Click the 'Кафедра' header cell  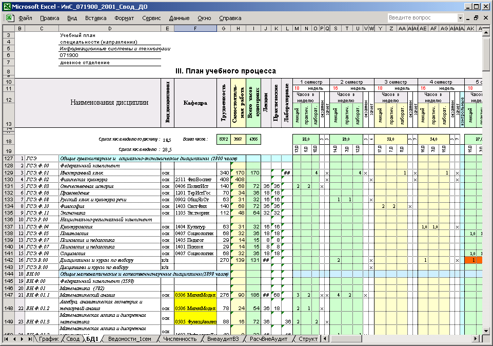pyautogui.click(x=195, y=103)
